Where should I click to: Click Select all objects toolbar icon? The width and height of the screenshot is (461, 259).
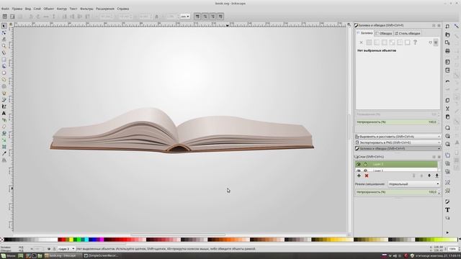click(x=5, y=17)
